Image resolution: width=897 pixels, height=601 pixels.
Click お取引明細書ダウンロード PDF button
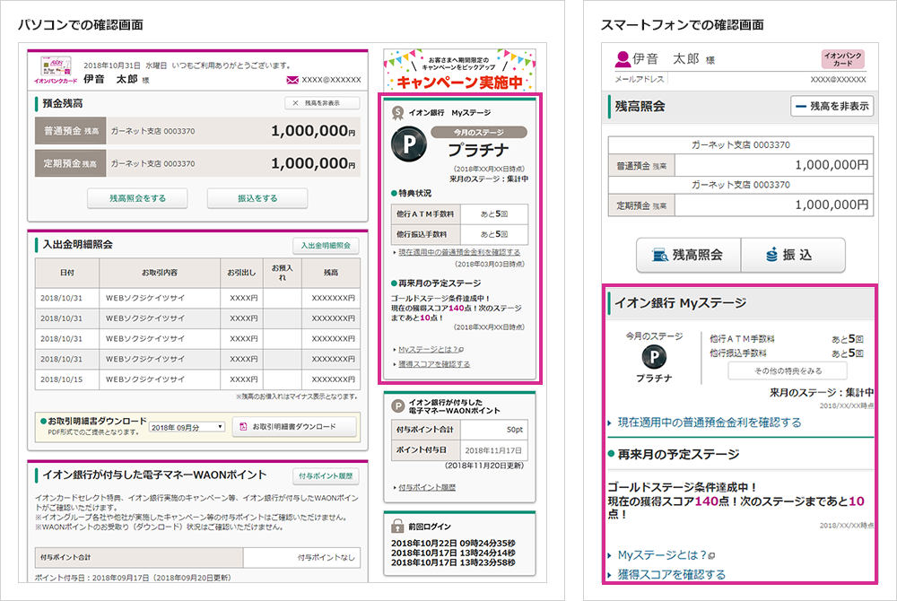click(294, 427)
